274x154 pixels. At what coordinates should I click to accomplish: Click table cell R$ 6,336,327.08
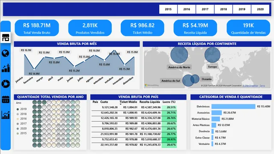pos(151,118)
